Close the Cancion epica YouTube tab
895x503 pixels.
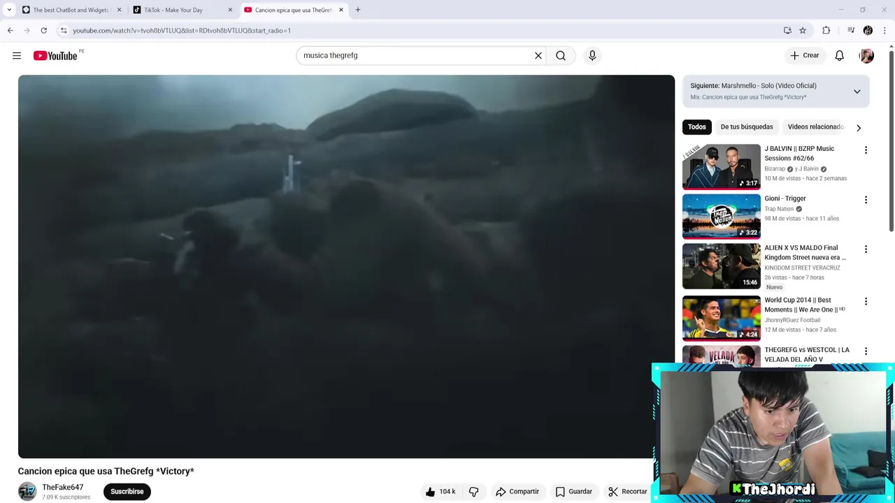click(341, 10)
